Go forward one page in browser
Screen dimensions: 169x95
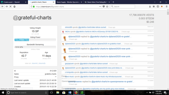[7, 6]
